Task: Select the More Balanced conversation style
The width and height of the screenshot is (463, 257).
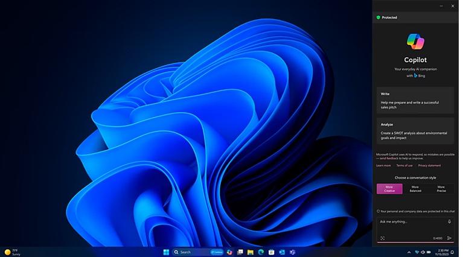Action: tap(415, 189)
